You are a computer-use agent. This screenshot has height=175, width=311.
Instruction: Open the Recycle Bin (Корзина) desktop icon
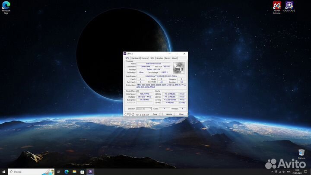coord(301,154)
